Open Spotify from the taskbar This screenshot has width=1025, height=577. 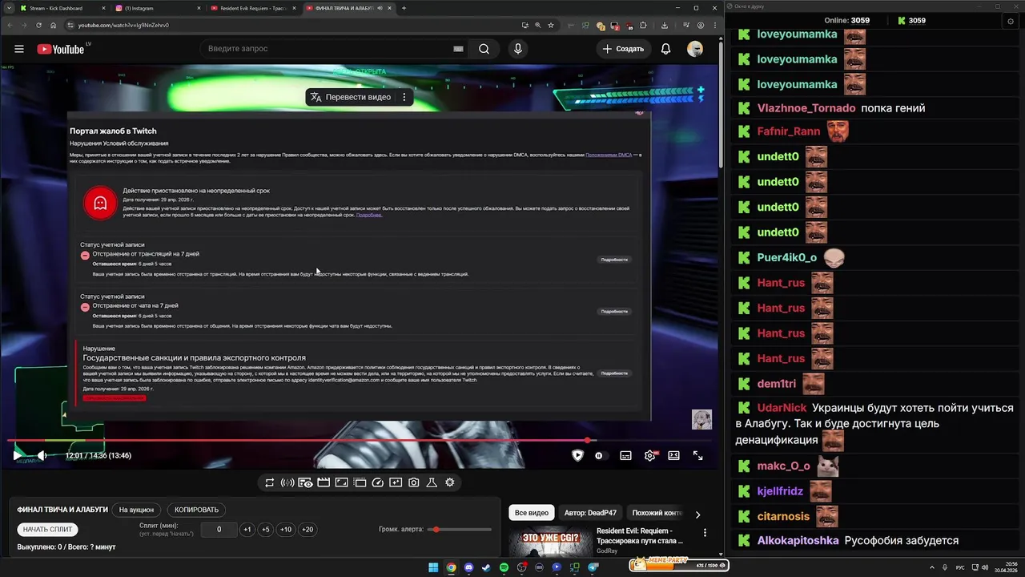tap(504, 567)
